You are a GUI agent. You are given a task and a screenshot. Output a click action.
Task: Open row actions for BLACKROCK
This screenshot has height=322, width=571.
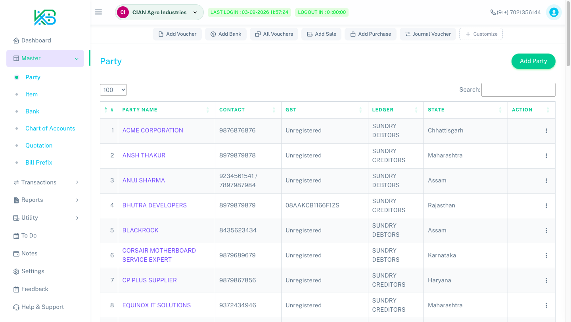[x=546, y=230]
